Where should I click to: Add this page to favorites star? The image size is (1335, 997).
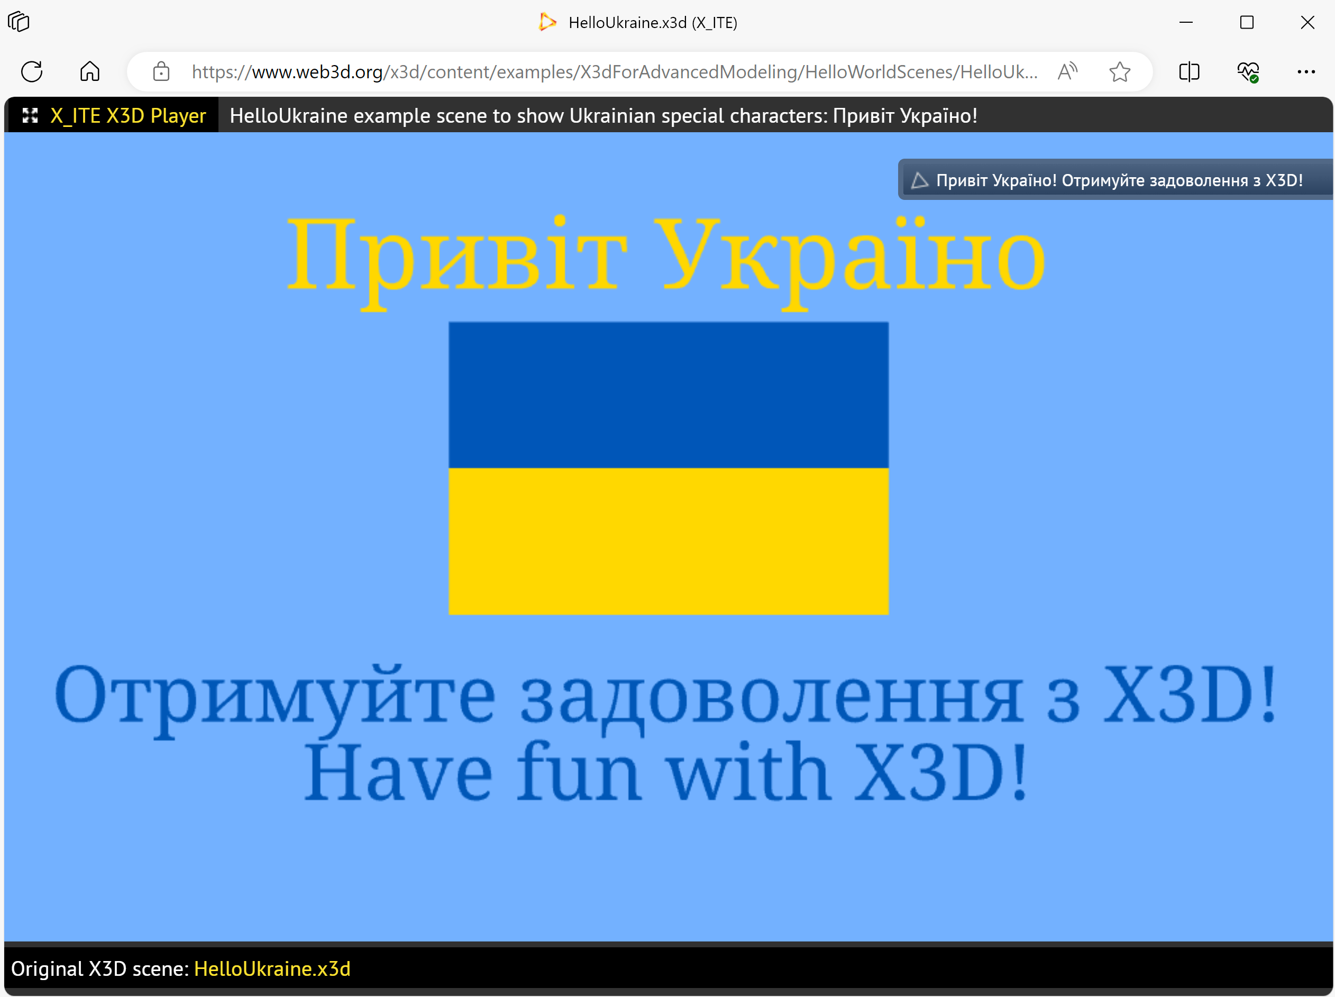[1120, 72]
